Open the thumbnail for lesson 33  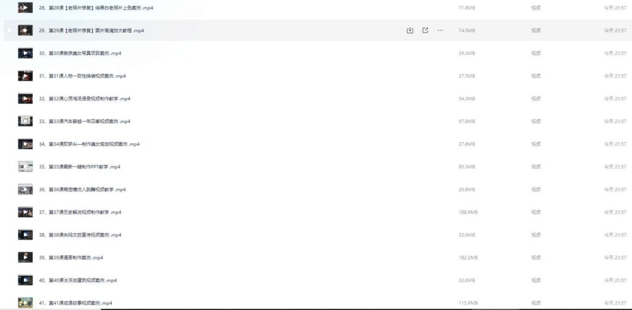point(25,121)
